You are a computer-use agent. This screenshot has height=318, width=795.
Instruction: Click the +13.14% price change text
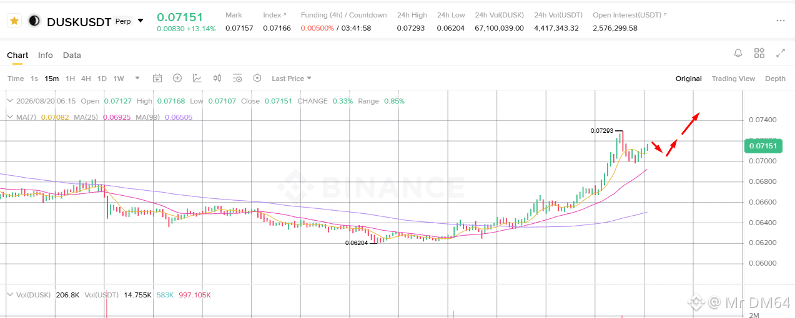coord(200,29)
